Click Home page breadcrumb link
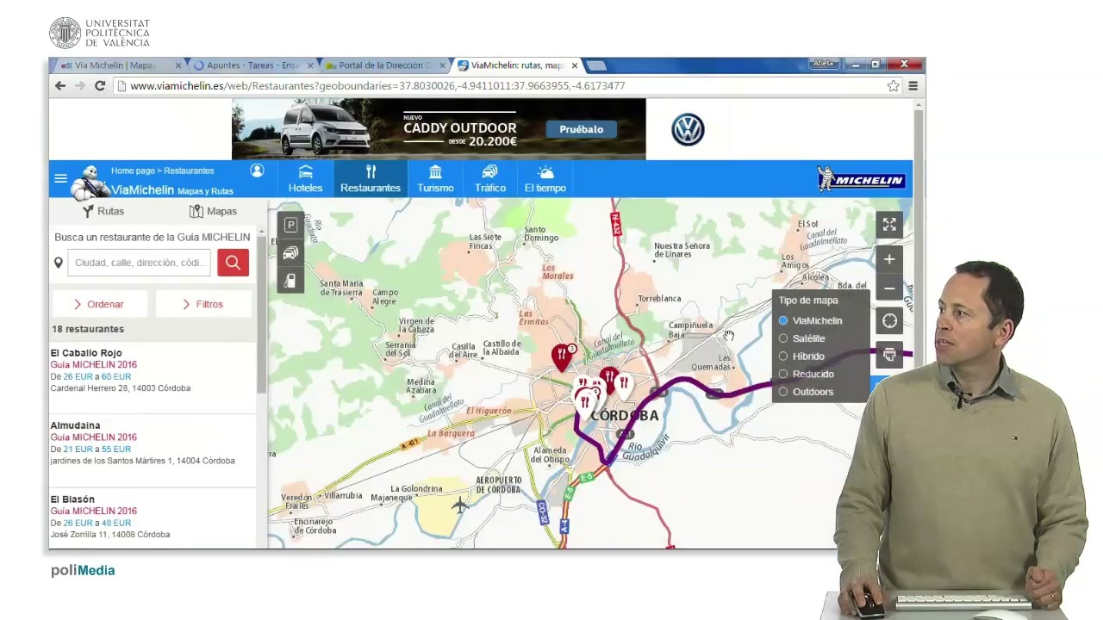Image resolution: width=1103 pixels, height=620 pixels. pos(133,170)
